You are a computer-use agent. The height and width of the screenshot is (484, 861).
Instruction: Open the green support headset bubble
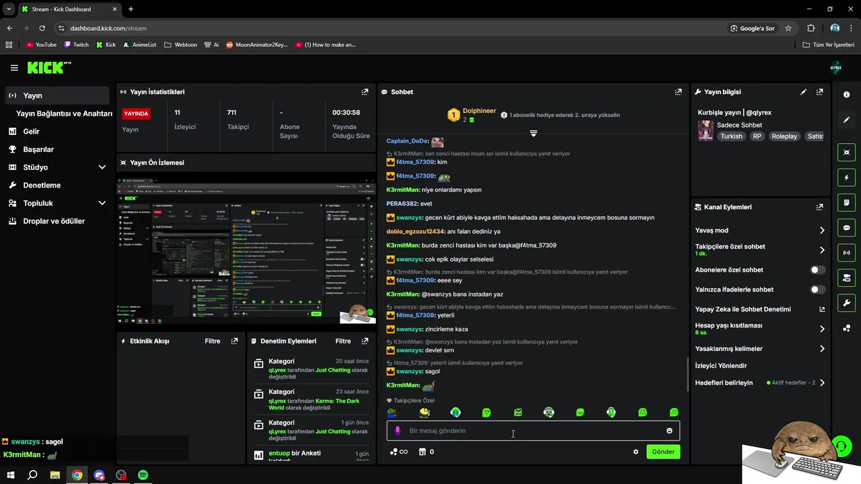[x=841, y=446]
